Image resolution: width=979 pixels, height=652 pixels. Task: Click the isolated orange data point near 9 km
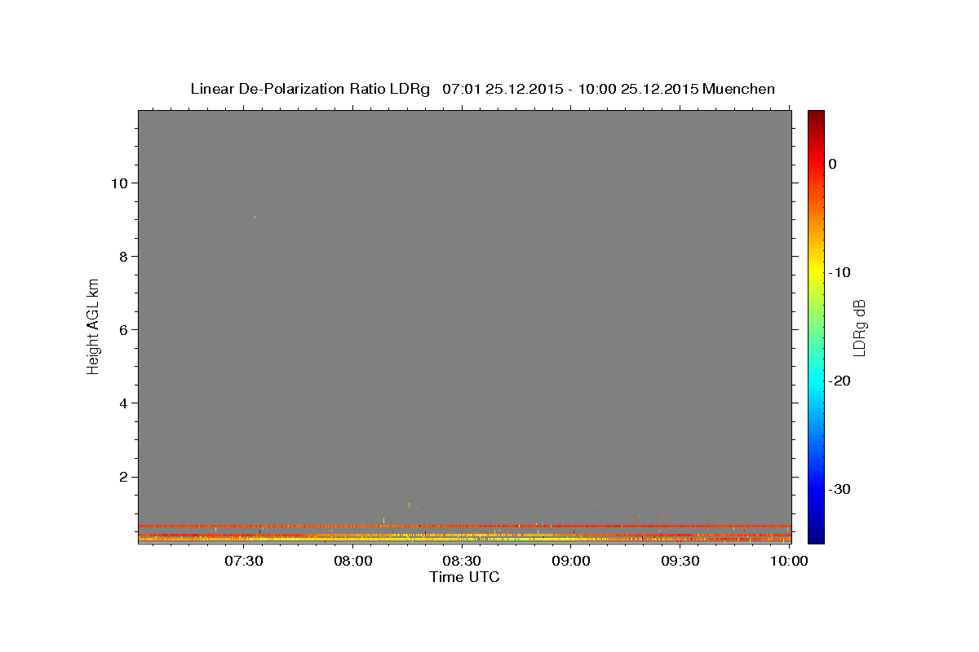point(255,217)
